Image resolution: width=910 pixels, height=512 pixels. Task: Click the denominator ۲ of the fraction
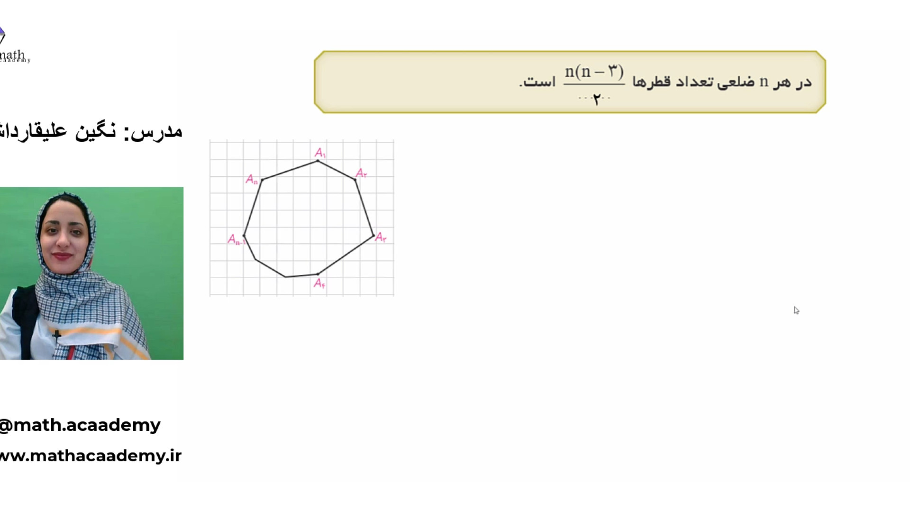[x=596, y=99]
